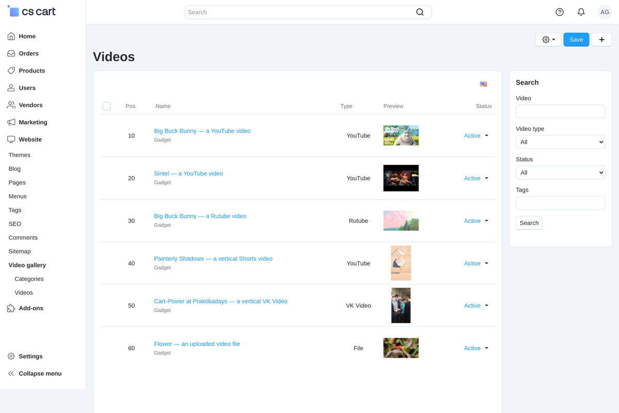Open the Video type select box
This screenshot has width=619, height=413.
(x=560, y=142)
